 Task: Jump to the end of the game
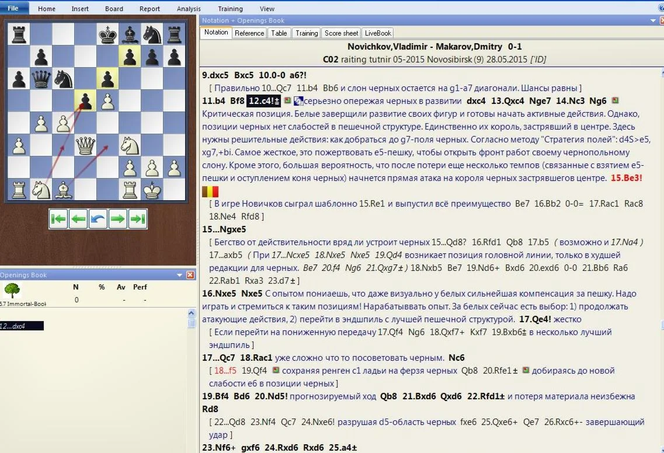coord(137,219)
